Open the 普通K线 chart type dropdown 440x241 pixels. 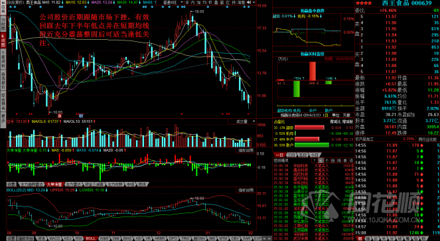(x=173, y=3)
